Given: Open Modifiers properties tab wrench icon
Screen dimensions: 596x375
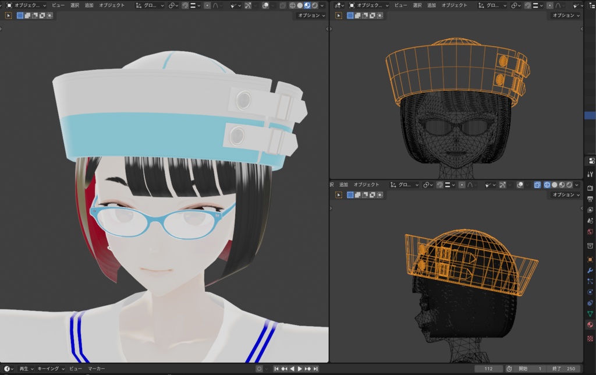Looking at the screenshot, I should pos(590,270).
